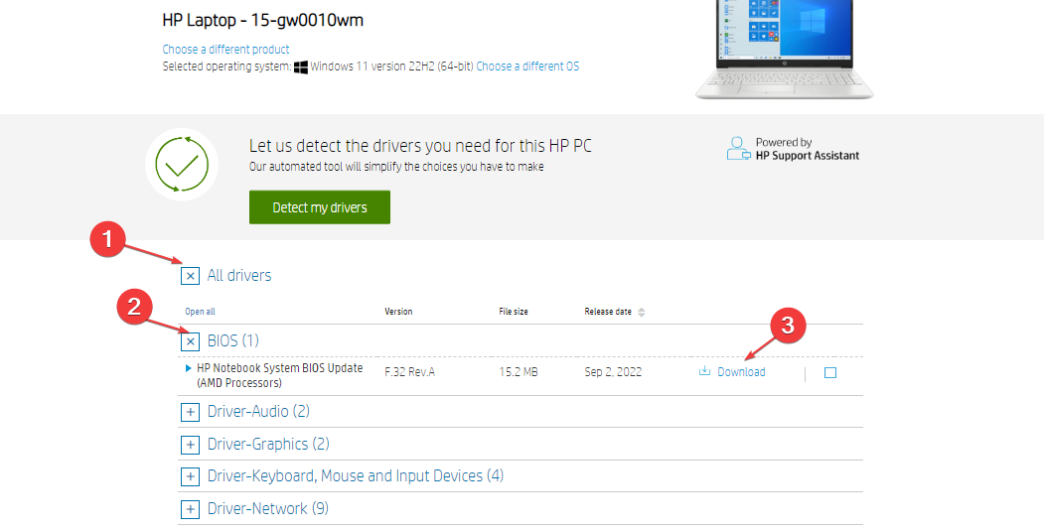Expand Driver-Graphics (2) category
The width and height of the screenshot is (1044, 531).
click(x=190, y=445)
